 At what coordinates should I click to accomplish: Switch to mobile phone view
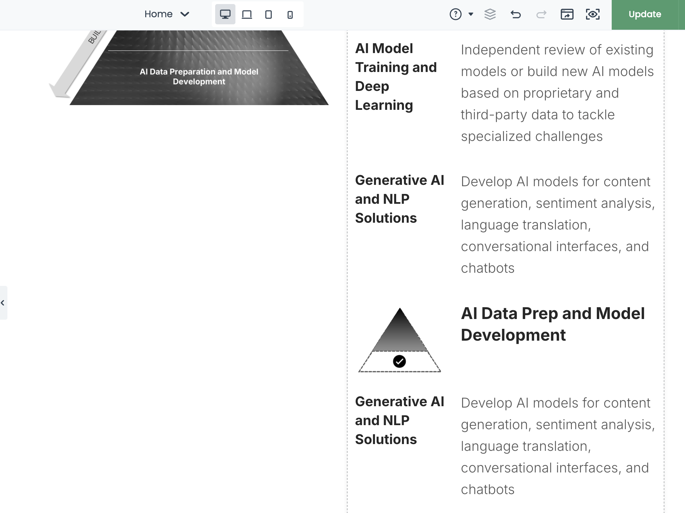[x=290, y=15]
